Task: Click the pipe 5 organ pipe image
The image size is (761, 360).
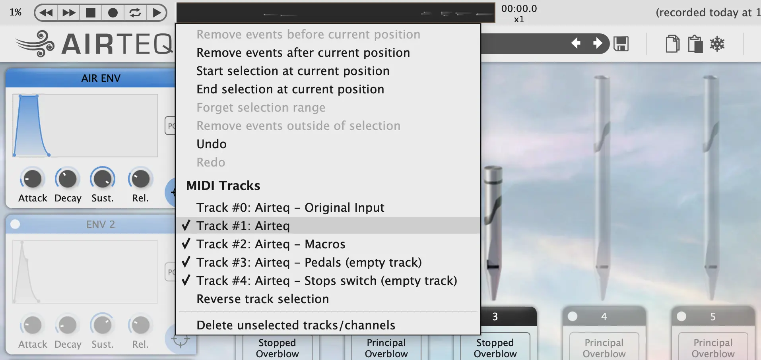Action: (x=711, y=187)
